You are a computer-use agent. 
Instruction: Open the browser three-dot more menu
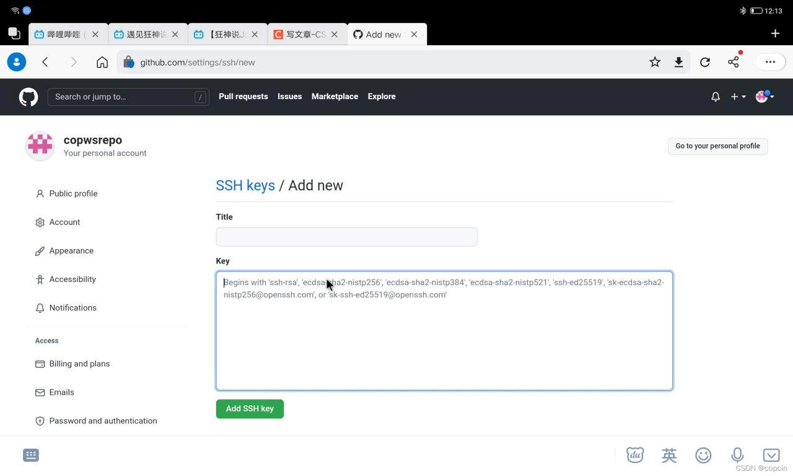point(770,62)
